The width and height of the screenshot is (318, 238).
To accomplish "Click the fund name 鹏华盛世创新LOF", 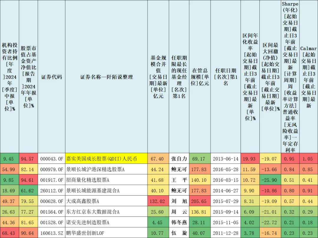I will (x=85, y=233).
